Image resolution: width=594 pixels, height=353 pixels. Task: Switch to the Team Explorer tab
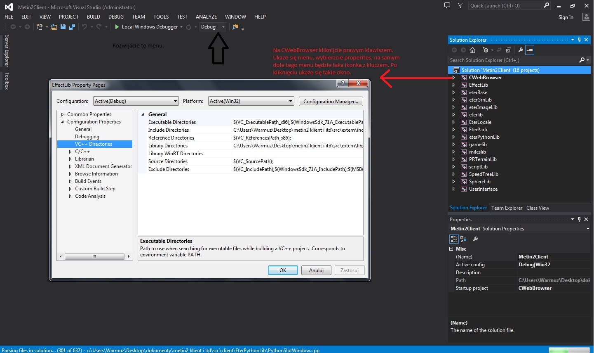(x=507, y=208)
